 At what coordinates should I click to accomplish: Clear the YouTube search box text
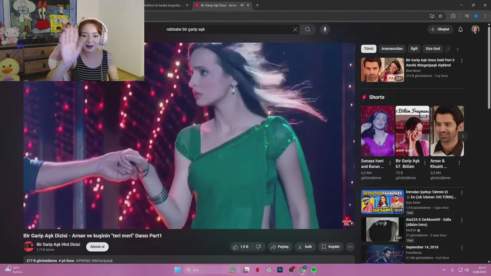[295, 30]
